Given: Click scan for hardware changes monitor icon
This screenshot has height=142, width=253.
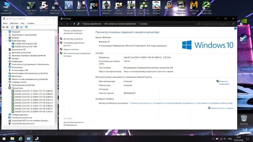Looking at the screenshot, I should (x=26, y=27).
